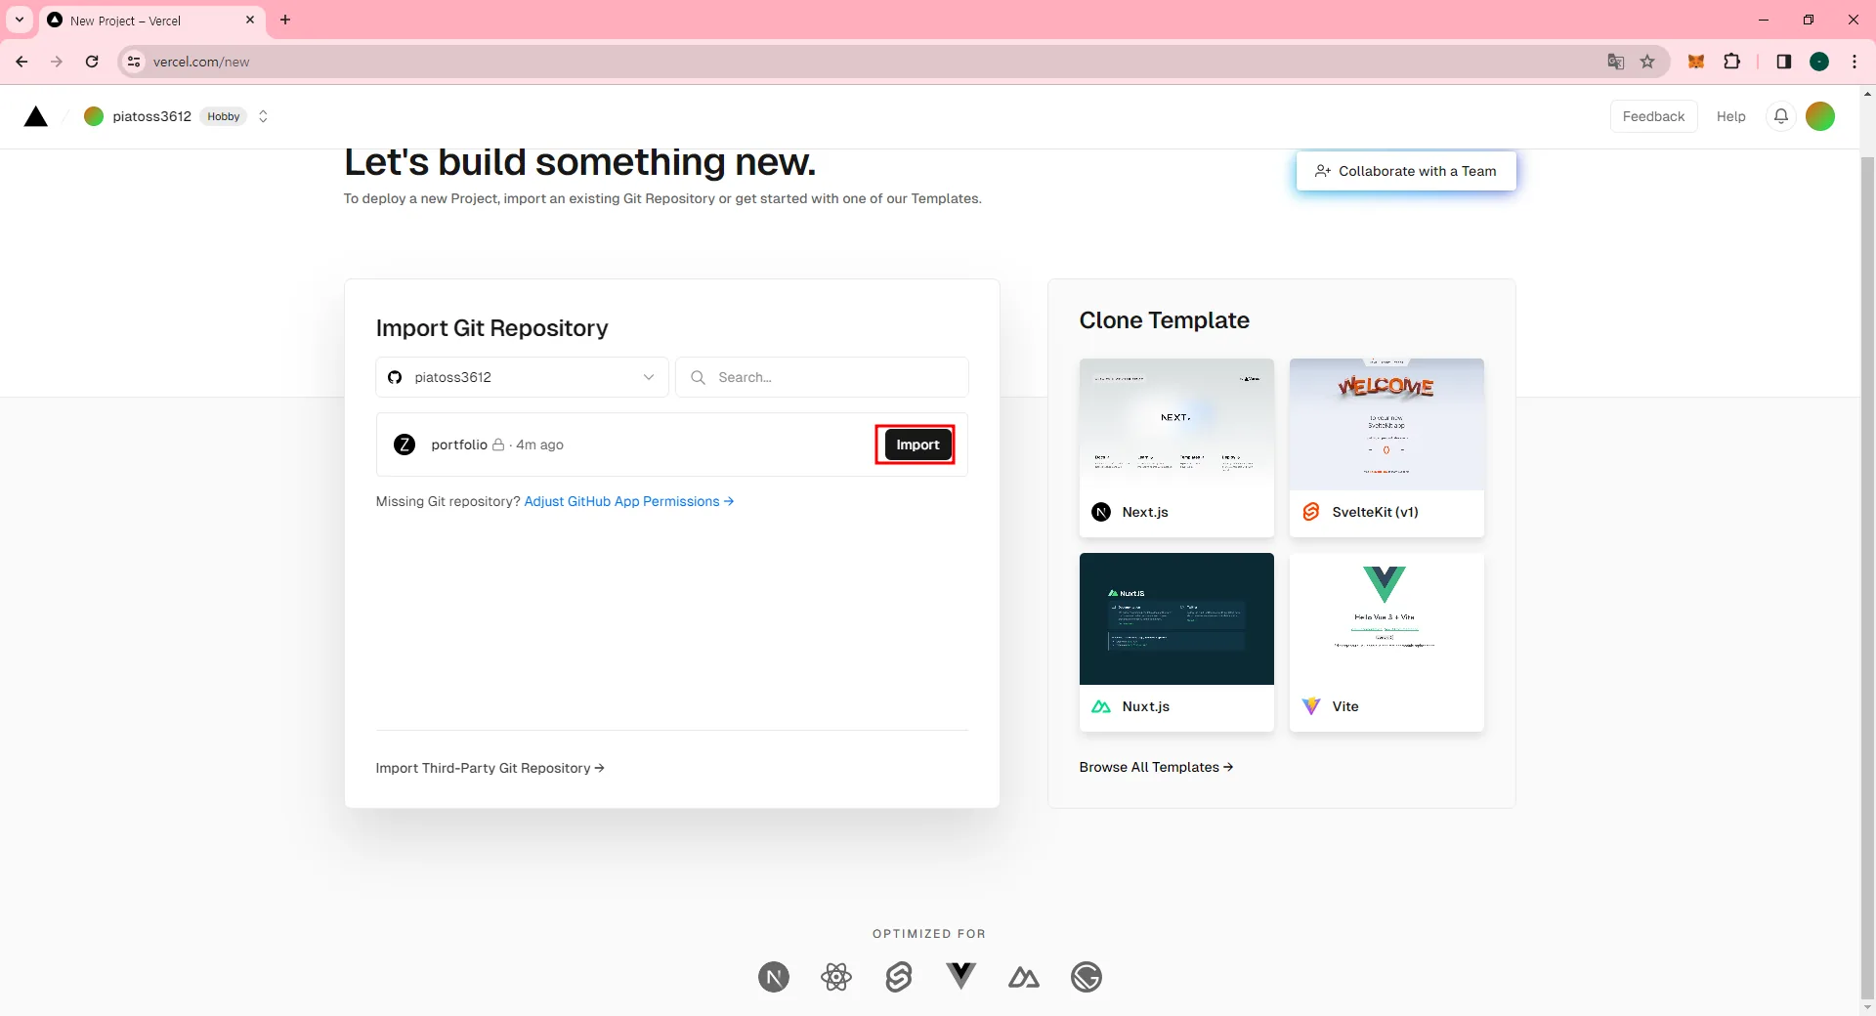View site information icon in address bar
Screen dimensions: 1876x1016
[135, 62]
